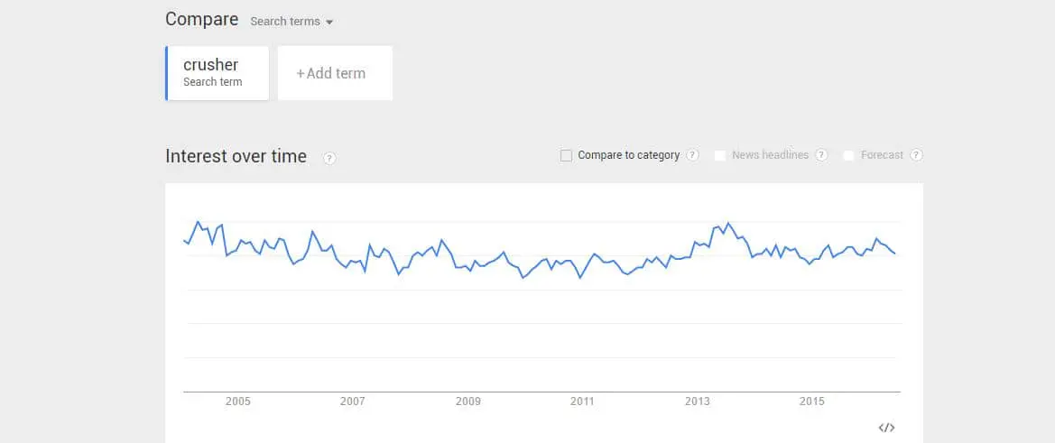Click the blue color bar on crusher card
Image resolution: width=1055 pixels, height=443 pixels.
coord(166,73)
